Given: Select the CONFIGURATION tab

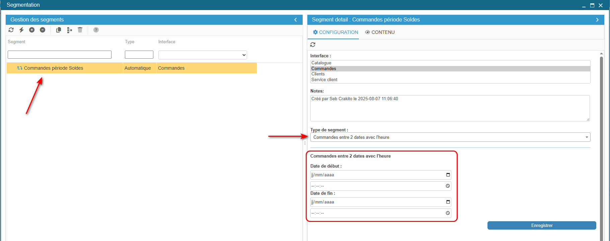Looking at the screenshot, I should [335, 32].
